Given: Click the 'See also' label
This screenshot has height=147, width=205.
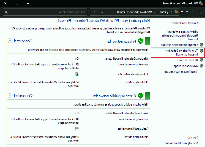Looking at the screenshot, I should point(193,137).
